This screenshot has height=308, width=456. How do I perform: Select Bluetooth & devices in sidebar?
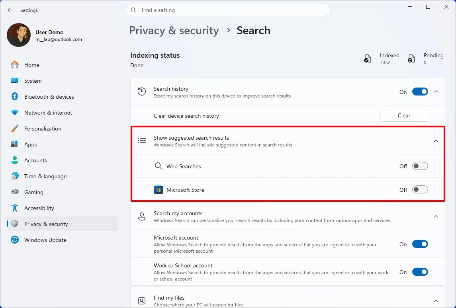click(63, 97)
